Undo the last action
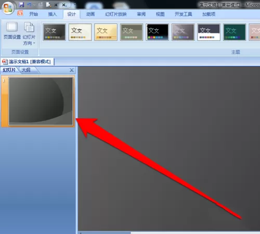Image resolution: width=260 pixels, height=234 pixels. pos(29,5)
